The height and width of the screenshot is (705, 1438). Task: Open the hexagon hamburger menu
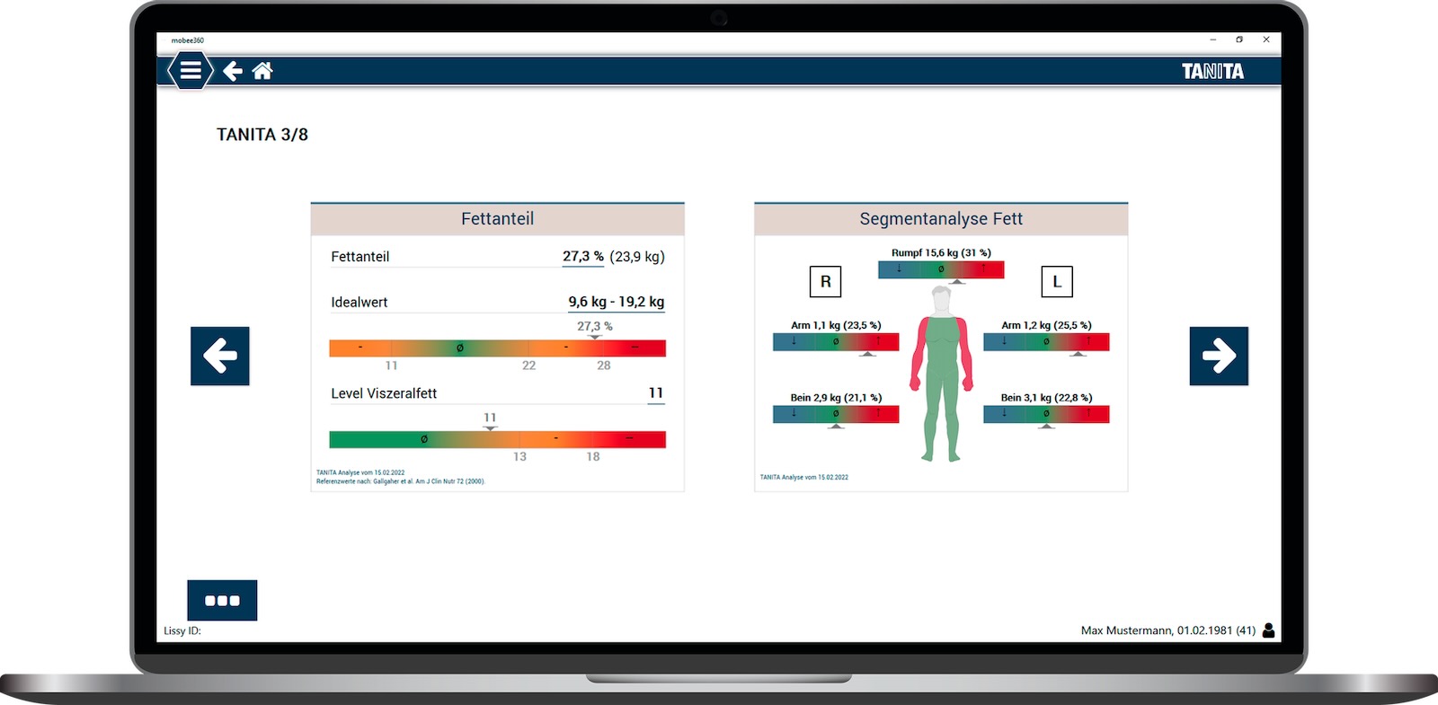[191, 71]
